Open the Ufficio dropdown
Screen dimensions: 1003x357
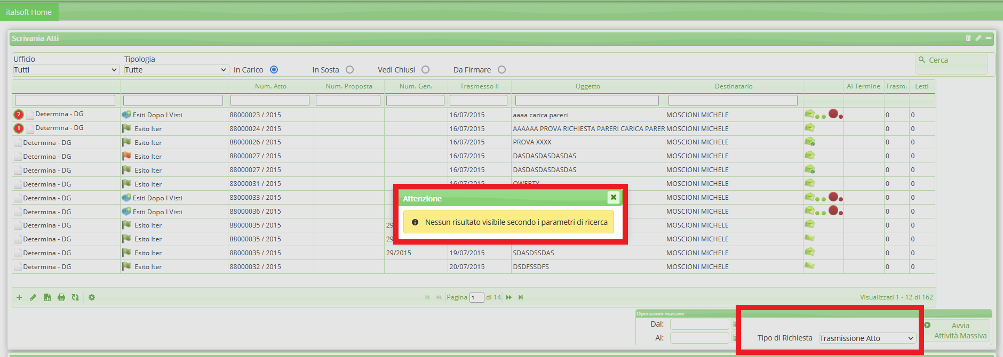coord(66,70)
